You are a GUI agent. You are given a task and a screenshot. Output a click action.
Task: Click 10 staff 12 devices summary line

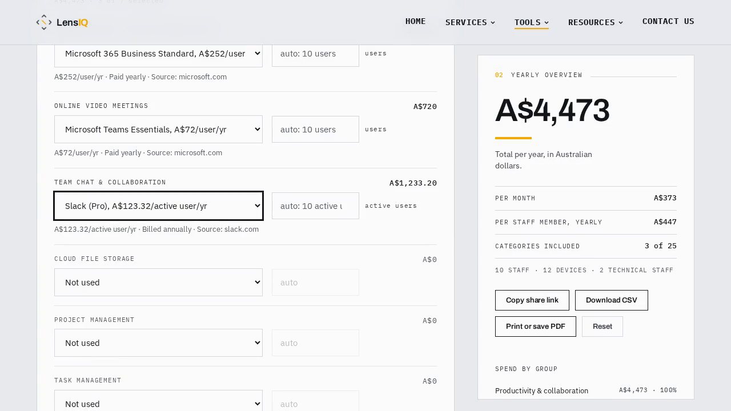click(x=584, y=270)
